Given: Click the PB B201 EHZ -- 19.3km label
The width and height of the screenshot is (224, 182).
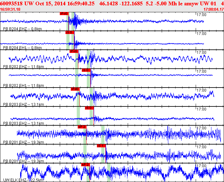Looking at the screenshot, I should pyautogui.click(x=23, y=142).
